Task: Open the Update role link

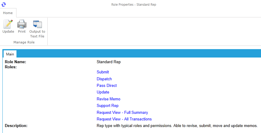Action: pyautogui.click(x=103, y=92)
